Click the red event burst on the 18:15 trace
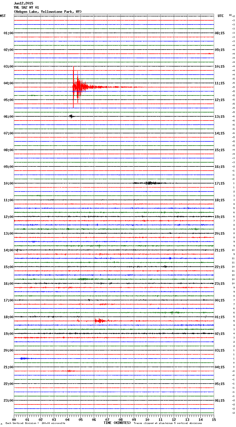Image resolution: width=236 pixels, height=427 pixels. point(101,321)
